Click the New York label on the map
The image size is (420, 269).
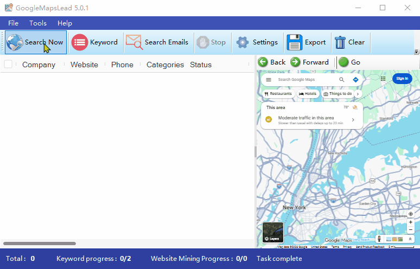click(x=294, y=207)
